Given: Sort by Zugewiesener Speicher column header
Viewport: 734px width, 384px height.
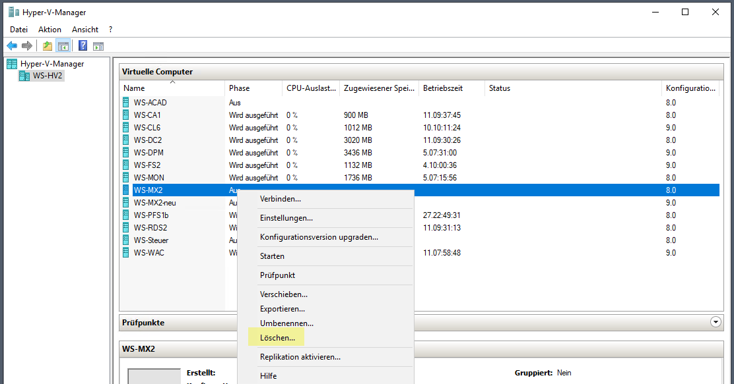Looking at the screenshot, I should pos(379,88).
